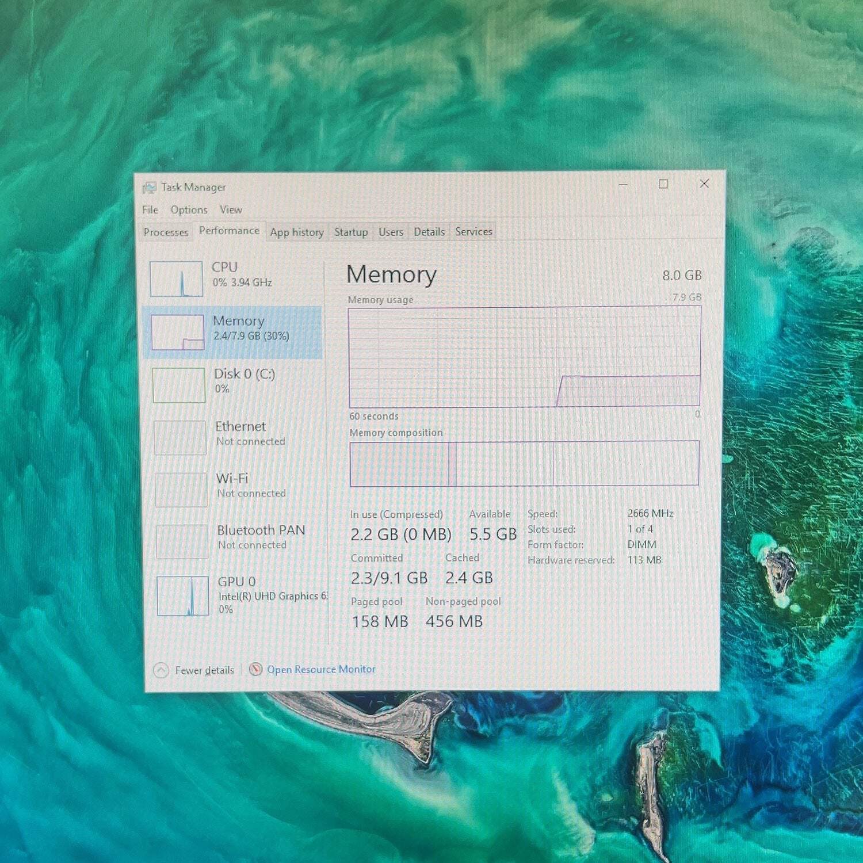Open the Options menu

(189, 210)
